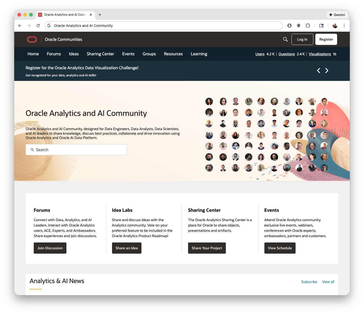364x314 pixels.
Task: Open the Sharing Center menu item
Action: coord(100,54)
